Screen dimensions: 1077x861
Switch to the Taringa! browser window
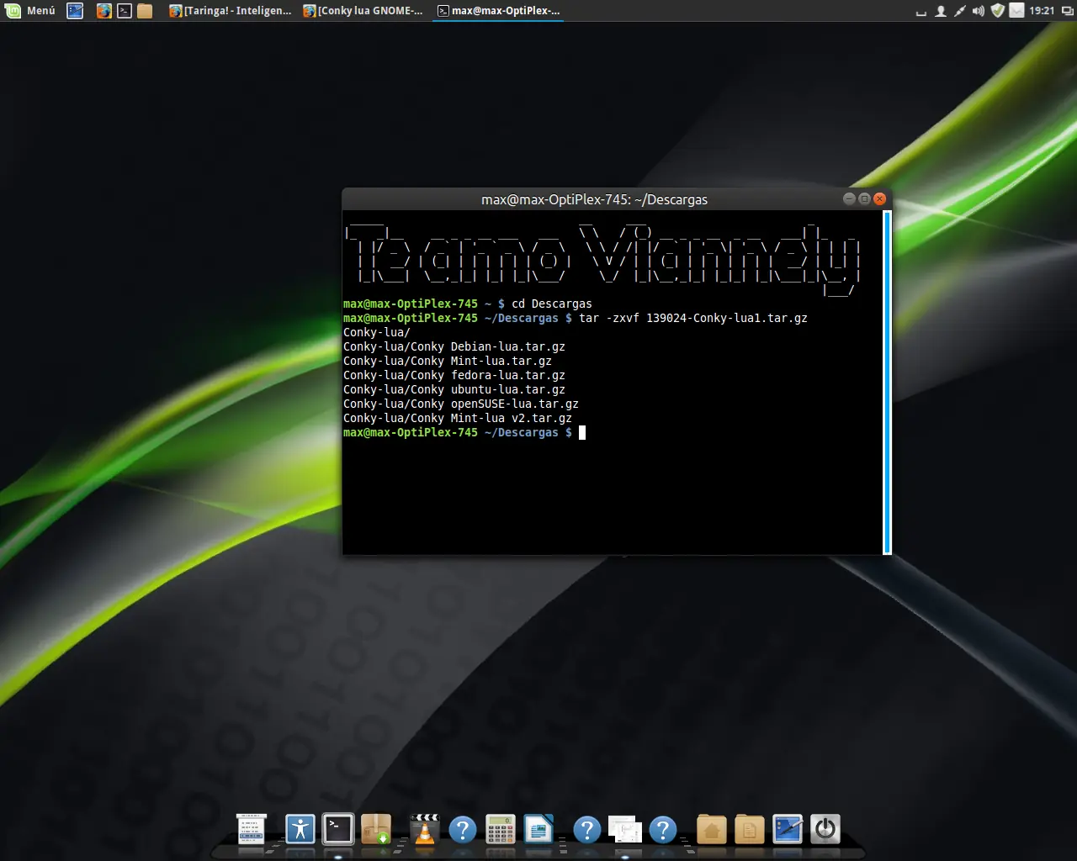click(231, 11)
